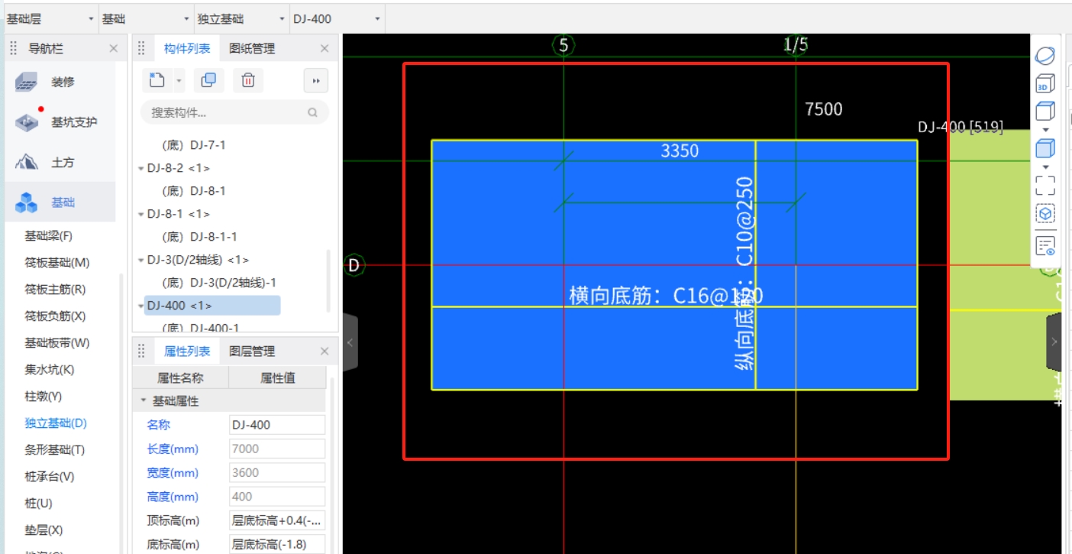
Task: Collapse the left side panels handle
Action: (350, 342)
